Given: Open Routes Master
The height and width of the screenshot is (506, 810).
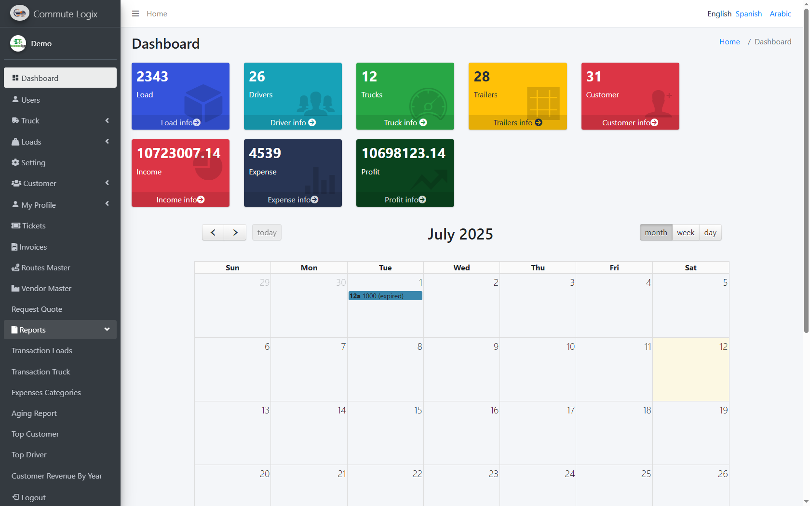Looking at the screenshot, I should click(x=45, y=267).
